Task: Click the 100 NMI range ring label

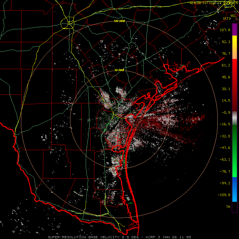Action: click(119, 21)
